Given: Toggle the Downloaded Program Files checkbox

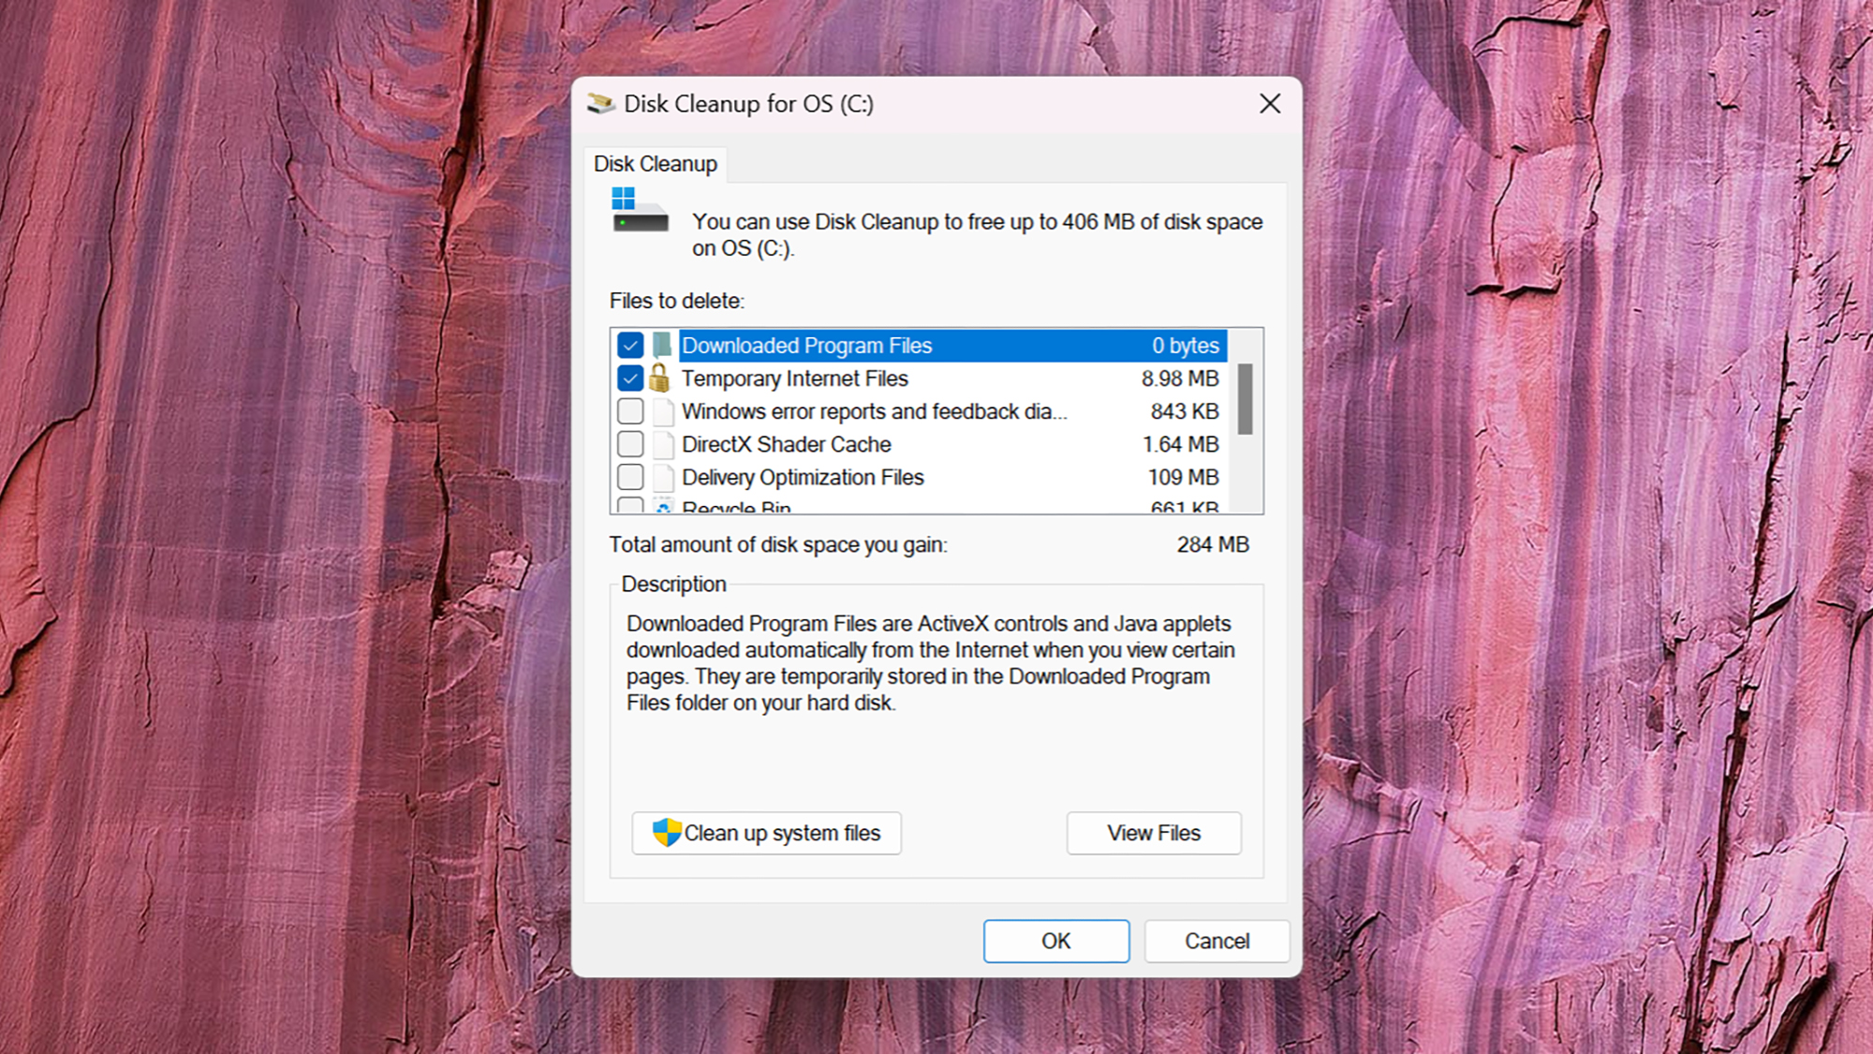Looking at the screenshot, I should tap(629, 345).
